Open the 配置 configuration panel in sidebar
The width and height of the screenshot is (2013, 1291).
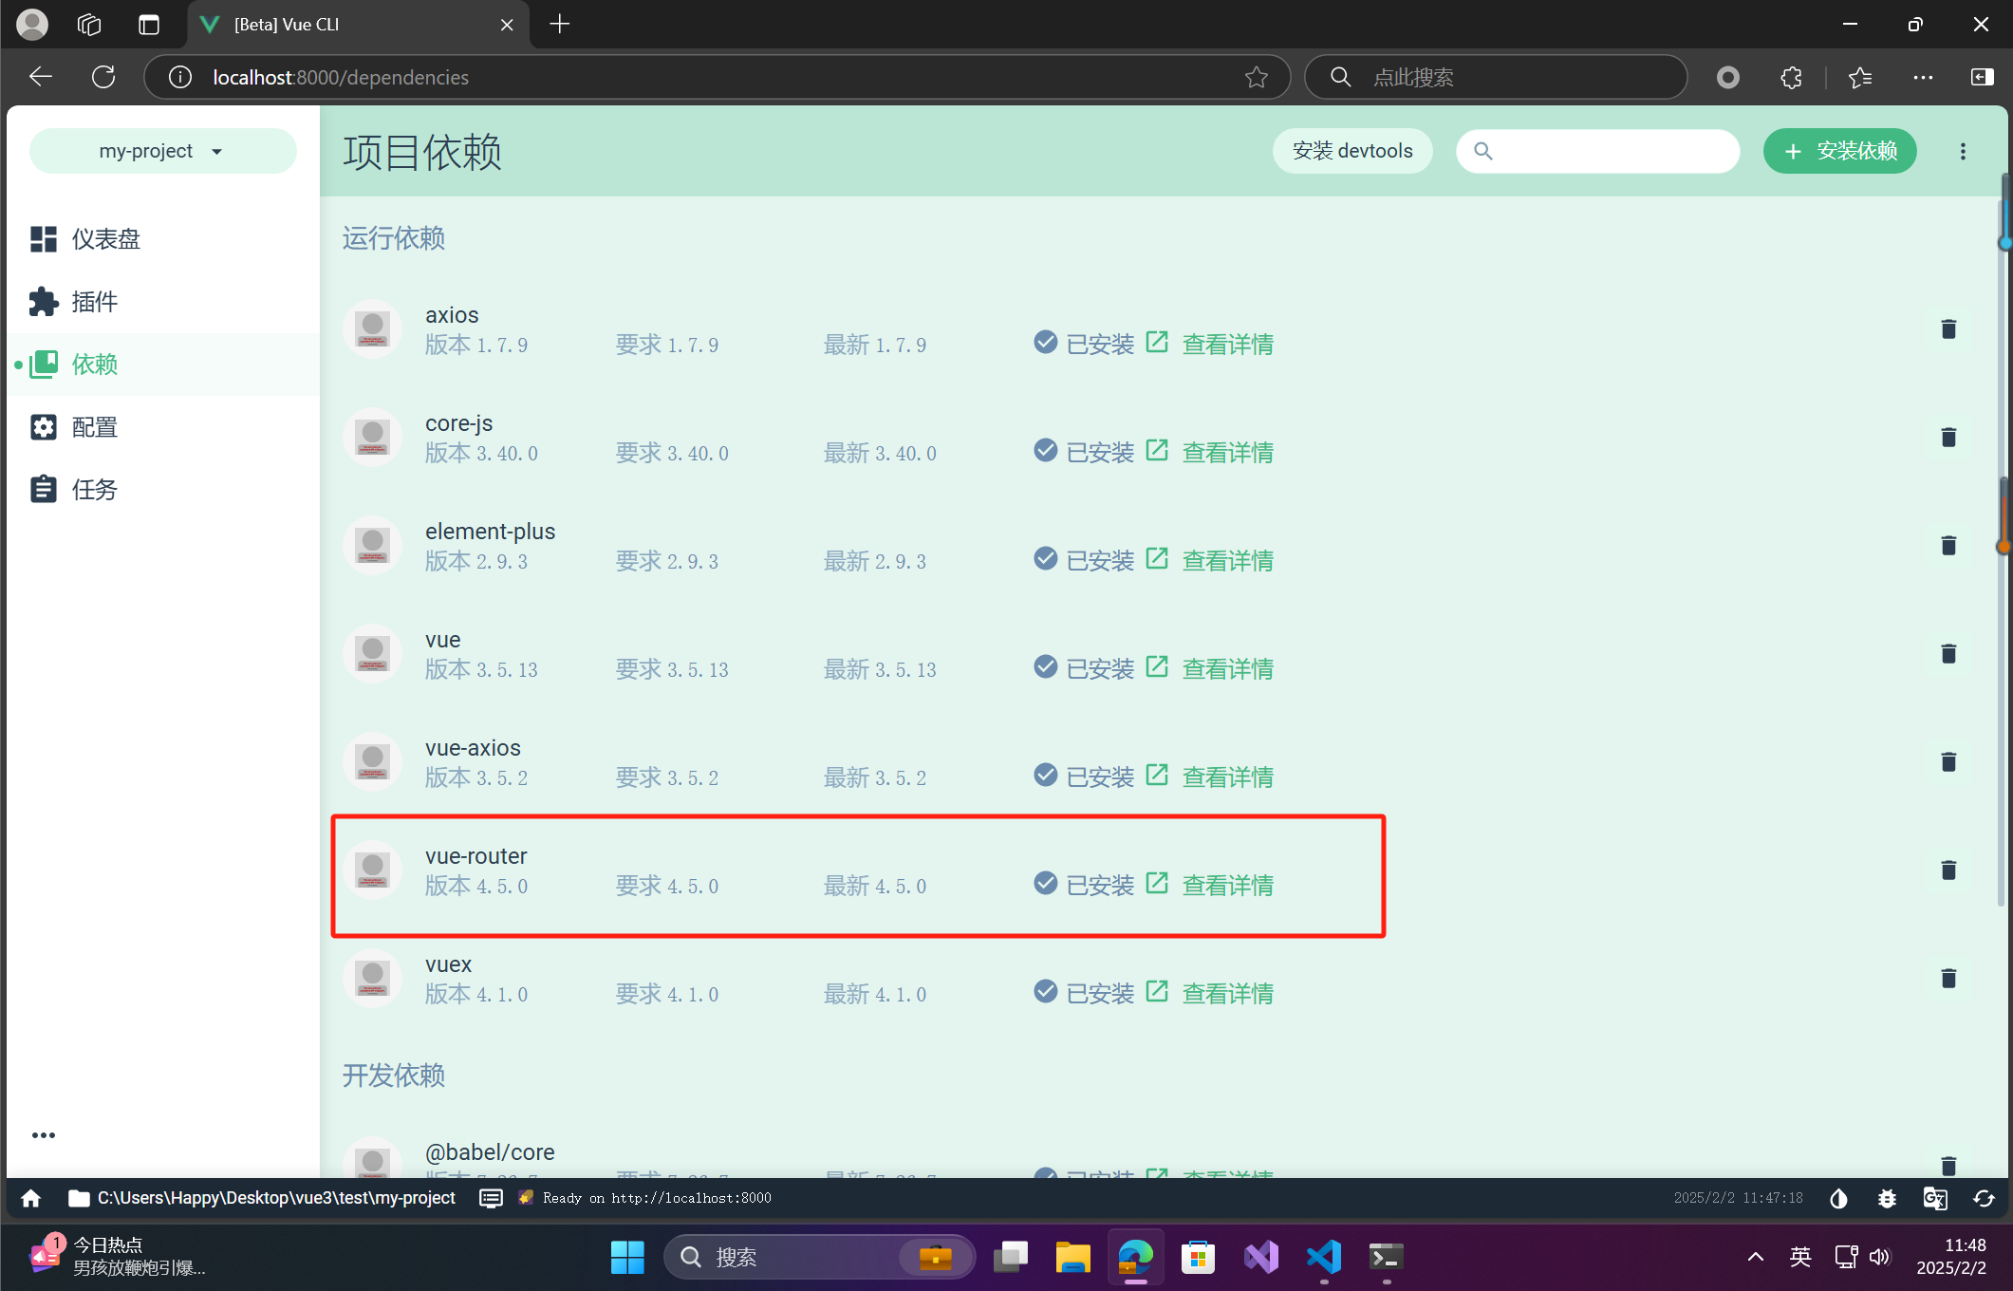96,426
